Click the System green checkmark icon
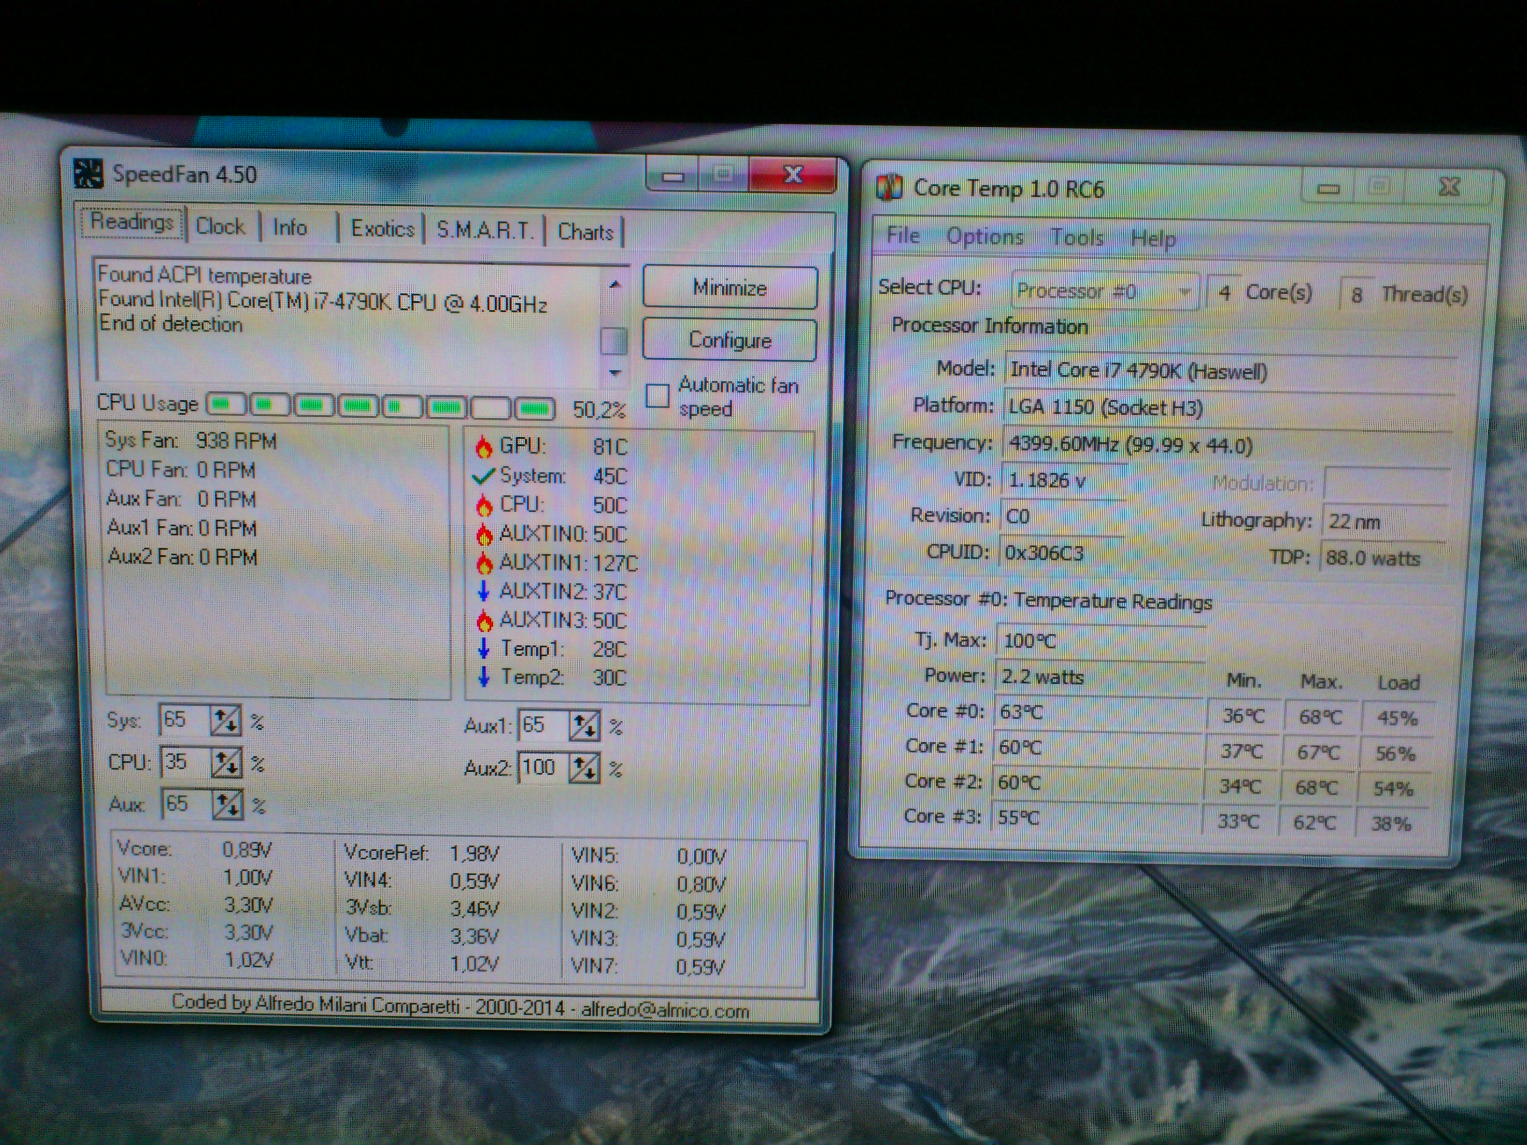 (484, 476)
